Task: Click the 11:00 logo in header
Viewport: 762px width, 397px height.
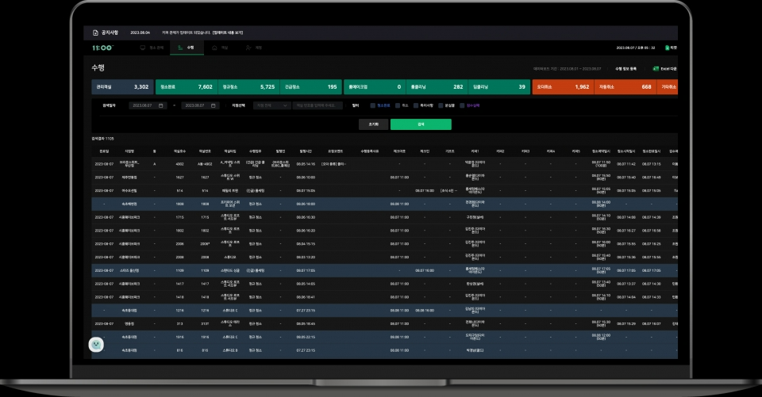Action: click(x=102, y=48)
